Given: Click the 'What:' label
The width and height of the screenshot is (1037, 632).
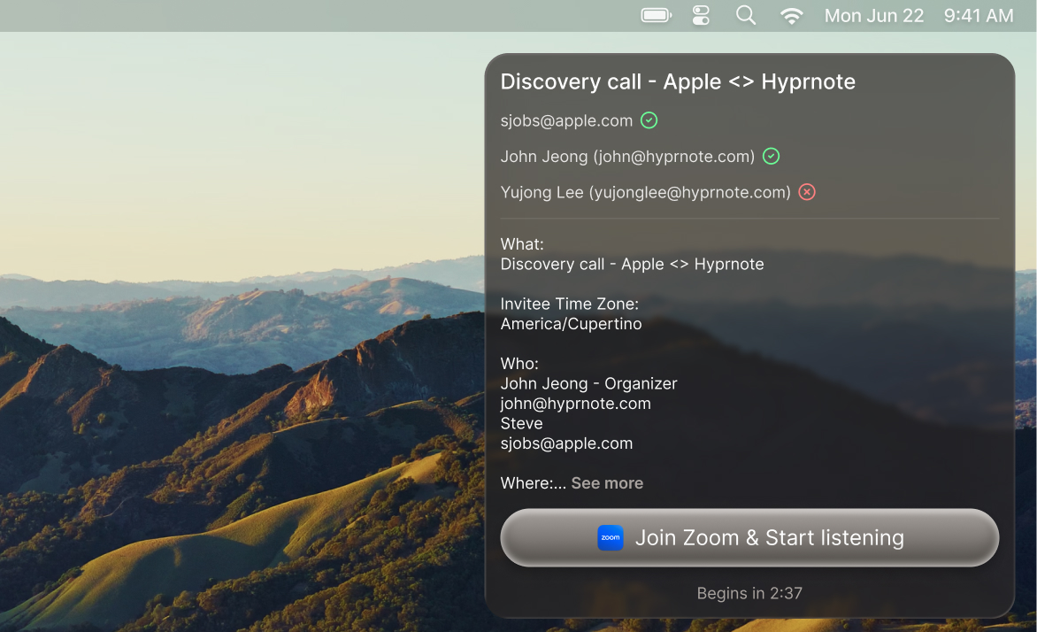Looking at the screenshot, I should point(522,244).
